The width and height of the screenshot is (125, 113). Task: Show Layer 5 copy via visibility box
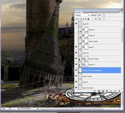tap(76, 41)
